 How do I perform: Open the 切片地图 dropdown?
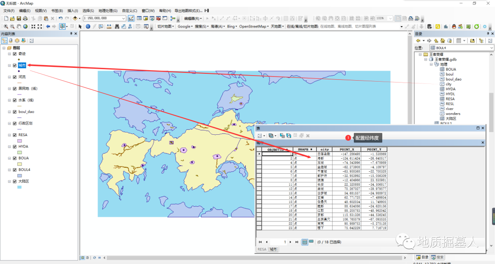point(166,27)
